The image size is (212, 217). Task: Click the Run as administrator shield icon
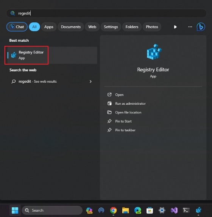click(x=109, y=104)
